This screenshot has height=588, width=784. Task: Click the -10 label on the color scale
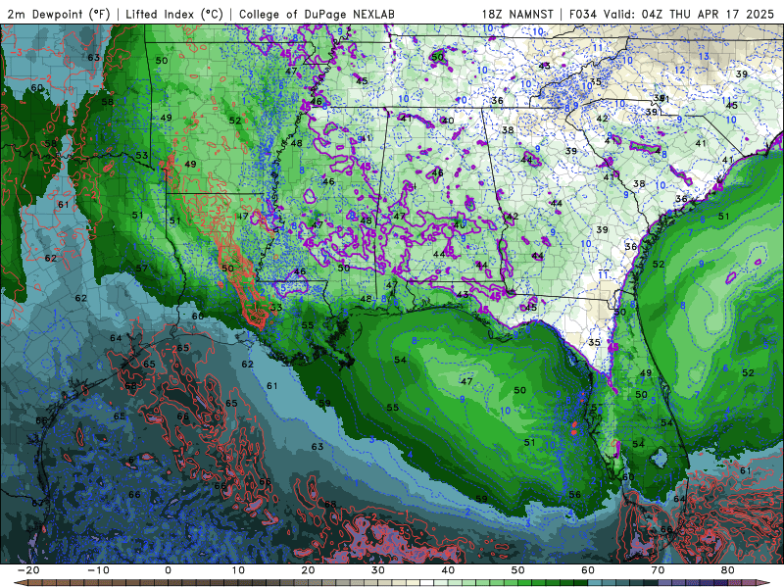(x=99, y=570)
